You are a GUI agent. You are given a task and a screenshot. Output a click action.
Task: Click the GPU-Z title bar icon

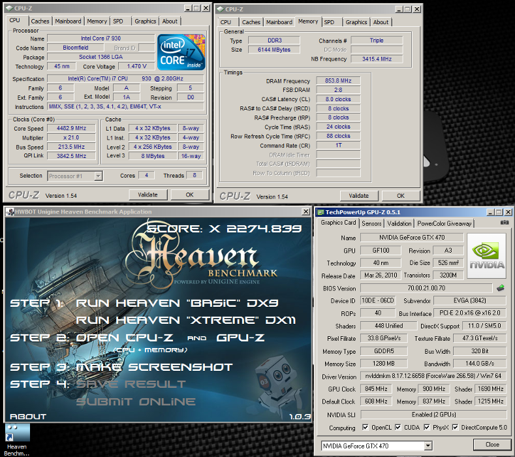tap(320, 212)
